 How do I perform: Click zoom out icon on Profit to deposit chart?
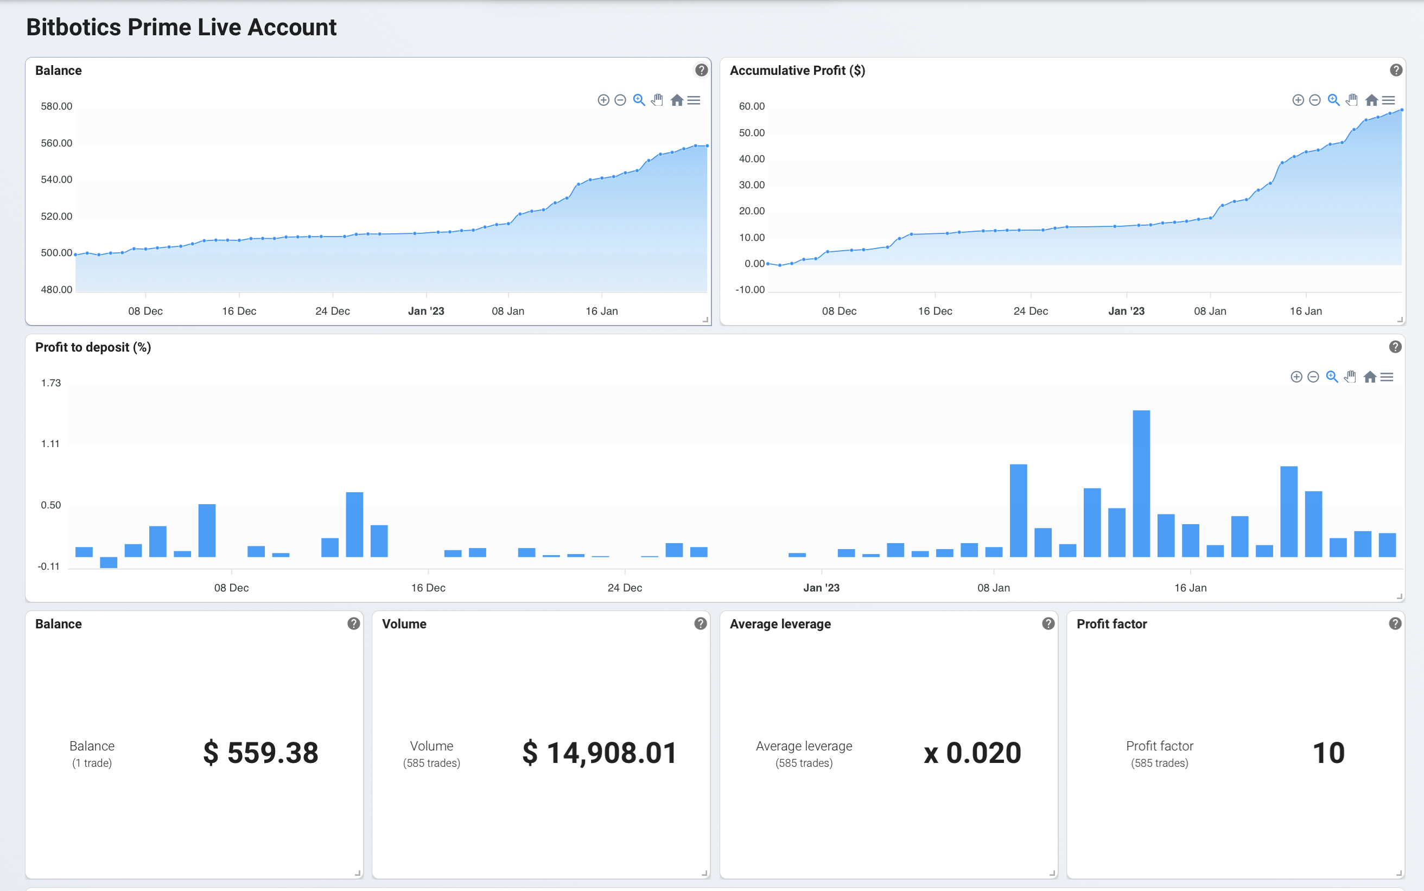[1313, 377]
